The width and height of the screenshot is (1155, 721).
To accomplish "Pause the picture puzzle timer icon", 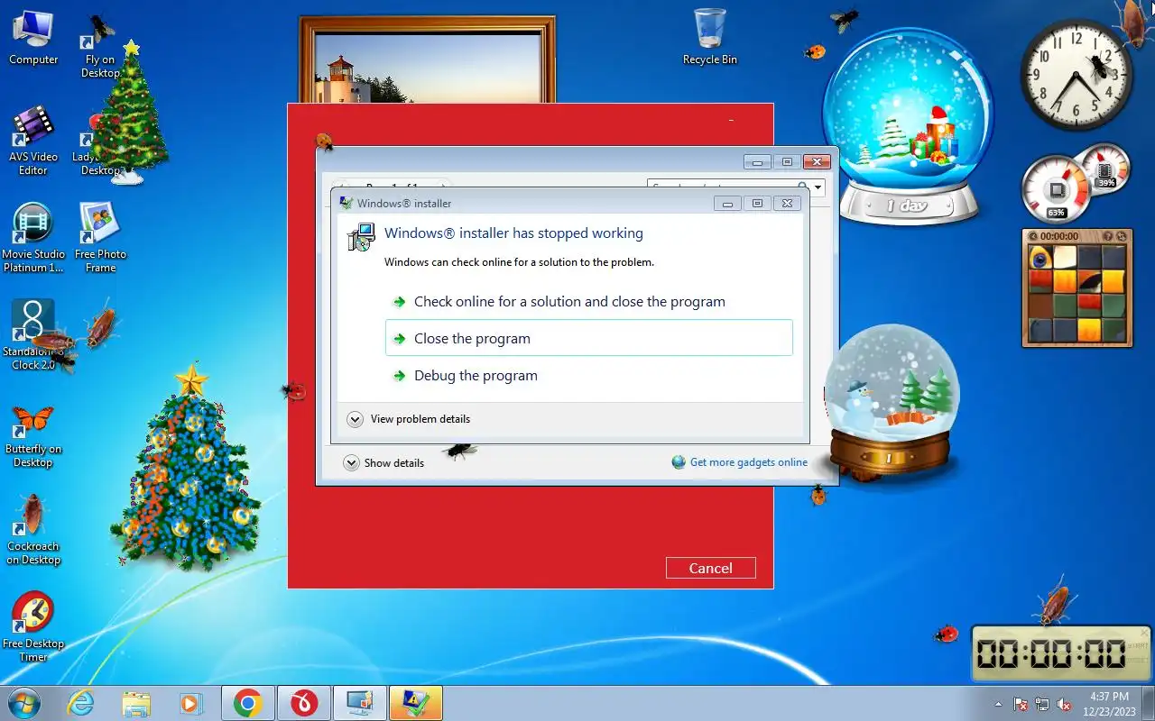I will (x=1034, y=236).
